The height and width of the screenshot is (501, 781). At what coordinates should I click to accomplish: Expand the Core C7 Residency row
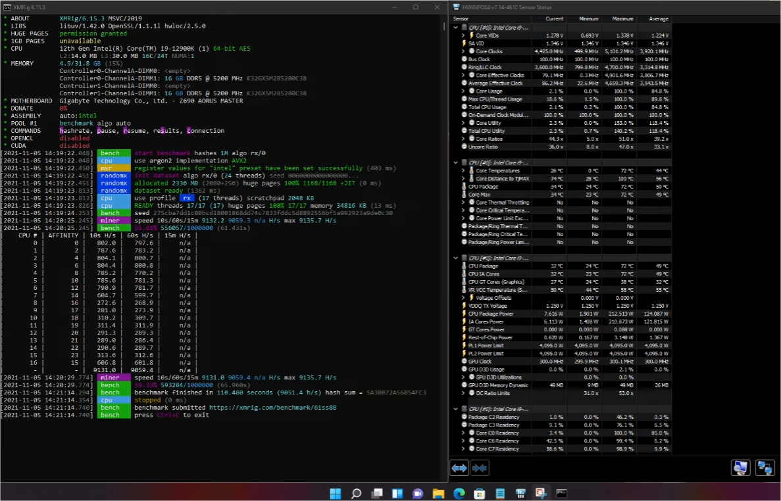click(463, 449)
